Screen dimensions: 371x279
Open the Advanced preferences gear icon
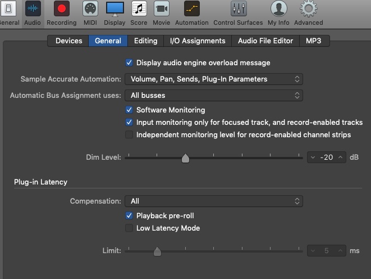click(309, 8)
